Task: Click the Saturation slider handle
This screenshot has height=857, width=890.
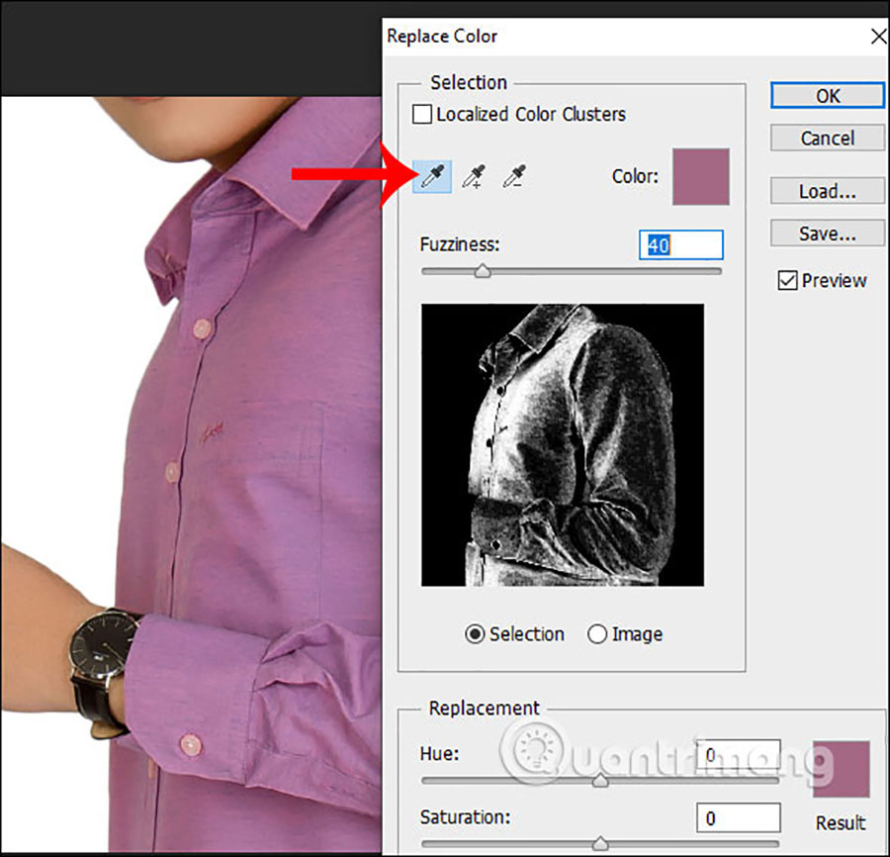Action: (x=599, y=843)
